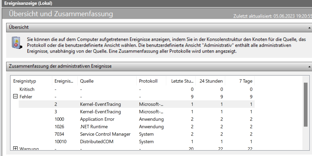Click the Event Viewer overview info icon
Viewport: 312px width, 156px height.
(x=16, y=43)
